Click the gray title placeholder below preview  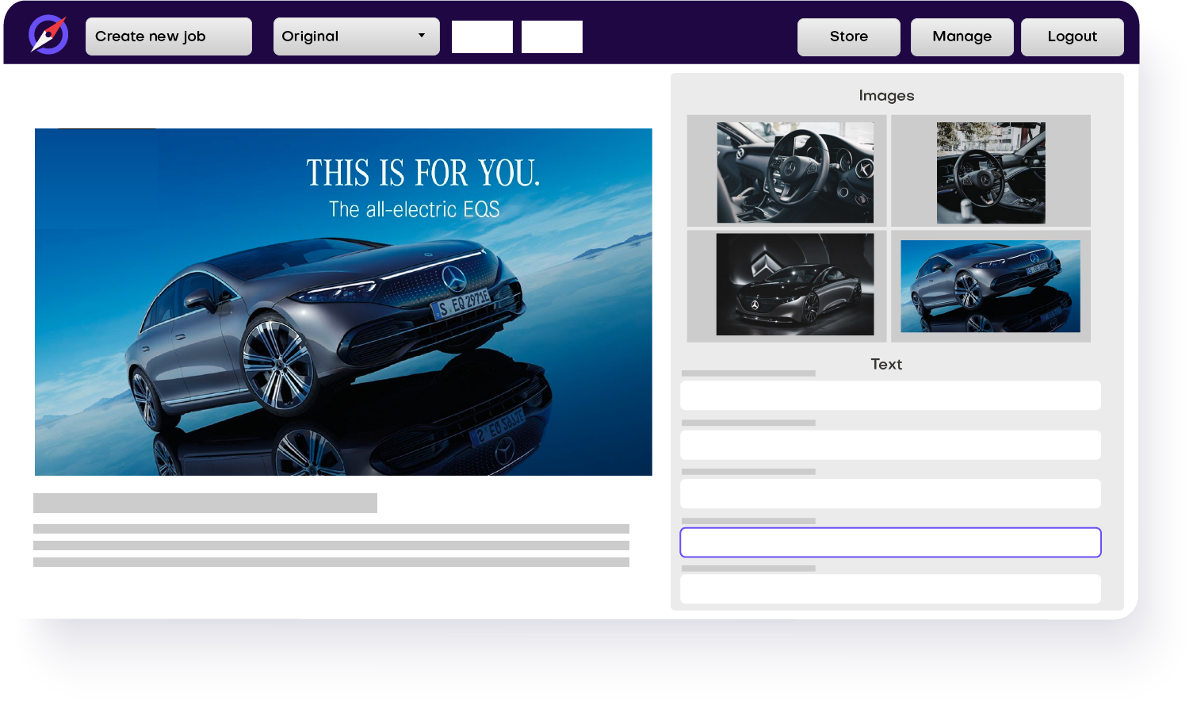(205, 503)
